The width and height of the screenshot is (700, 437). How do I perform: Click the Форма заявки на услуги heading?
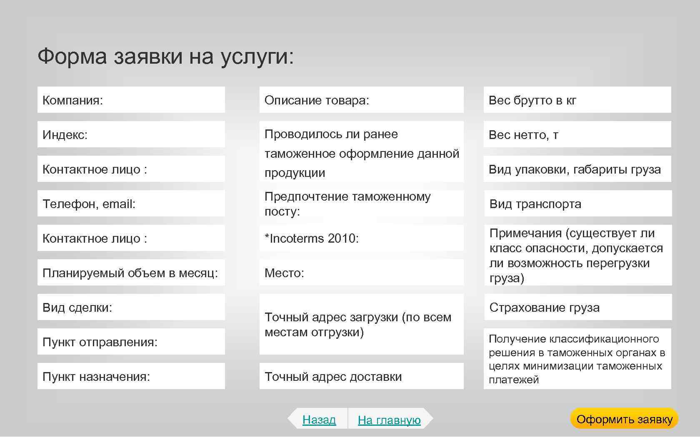(166, 56)
